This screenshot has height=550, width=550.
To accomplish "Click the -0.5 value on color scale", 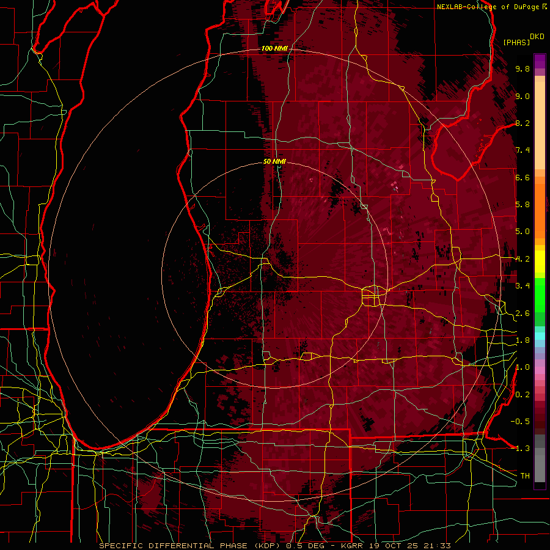I will (x=520, y=421).
